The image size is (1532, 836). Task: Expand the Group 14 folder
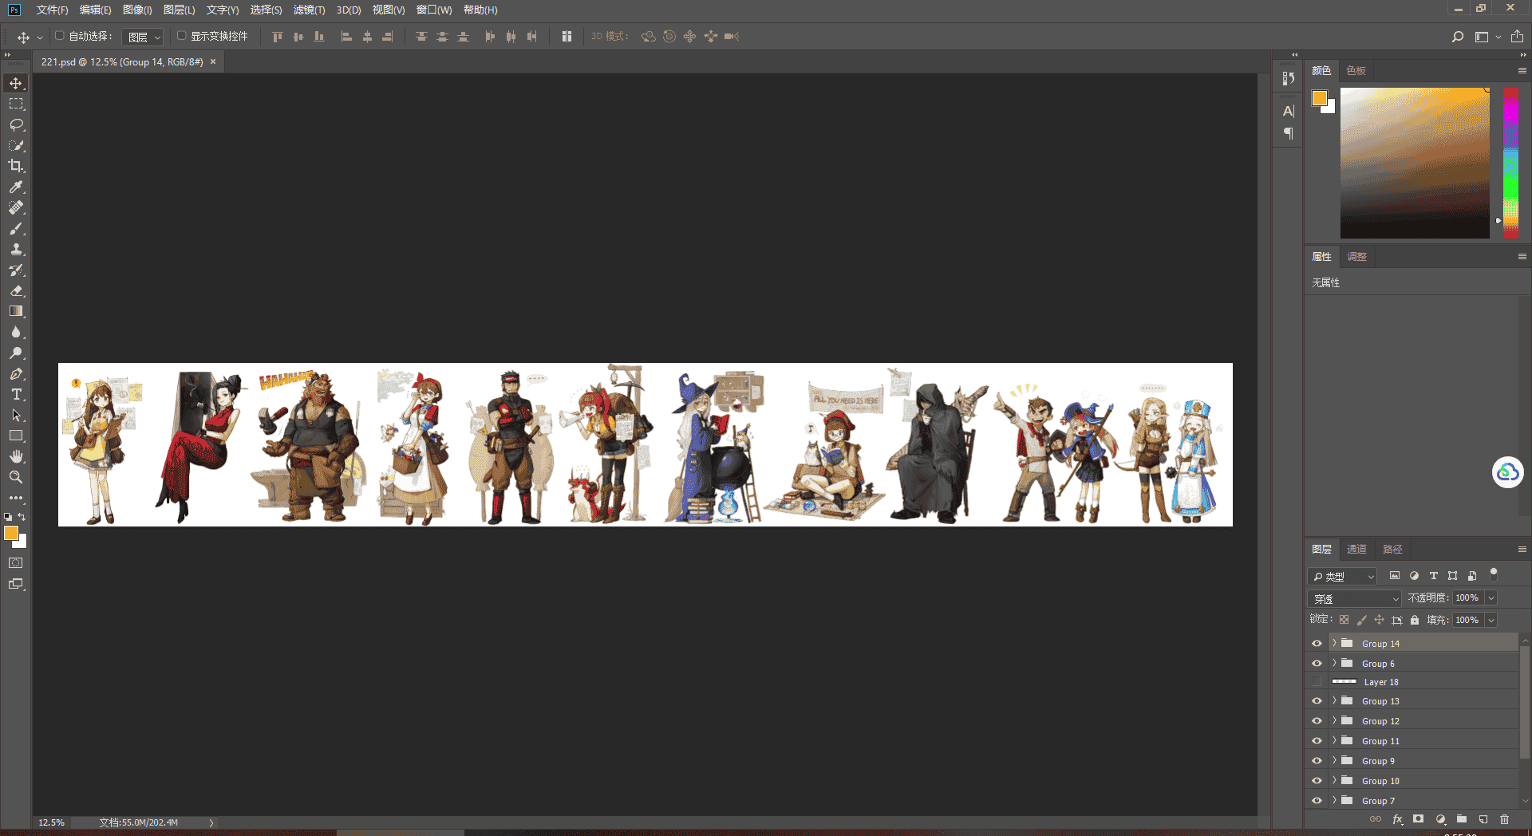[1334, 643]
